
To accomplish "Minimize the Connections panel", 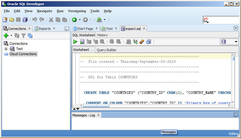I will 67,29.
